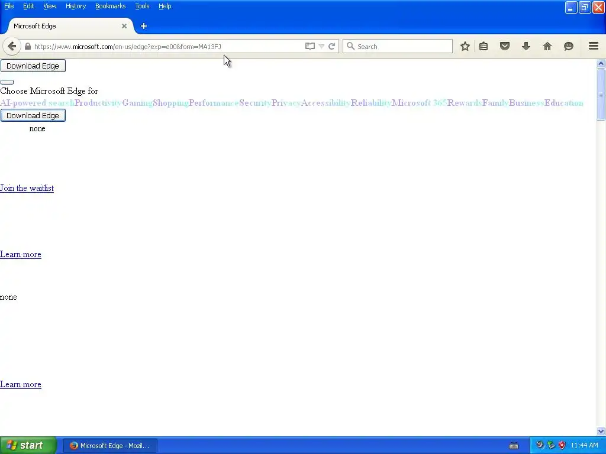Open the Hello chat smiley icon
The image size is (606, 454).
point(569,46)
